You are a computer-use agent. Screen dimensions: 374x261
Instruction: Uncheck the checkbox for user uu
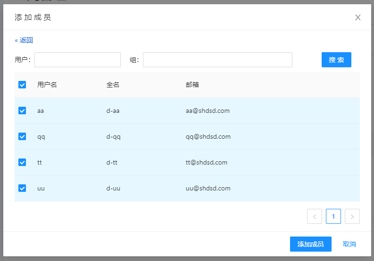tap(22, 188)
